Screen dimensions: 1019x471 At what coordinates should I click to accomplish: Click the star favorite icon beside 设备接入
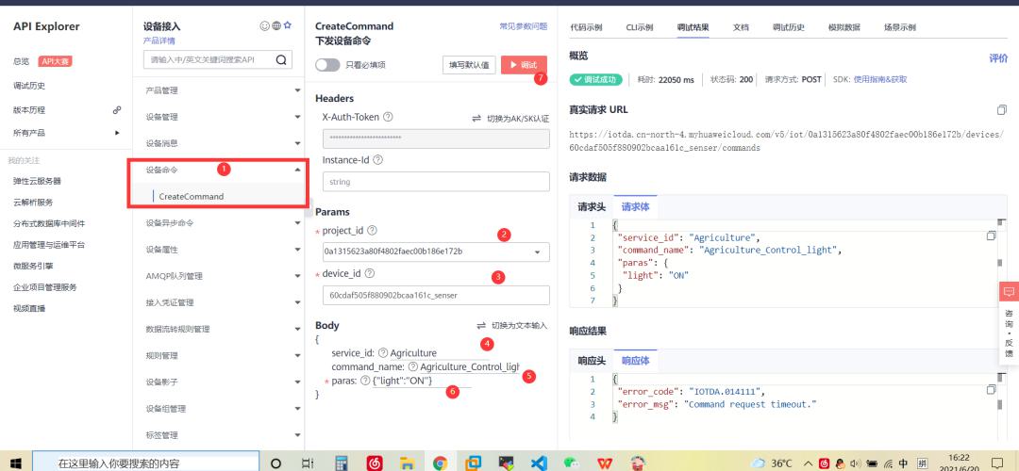(x=287, y=25)
